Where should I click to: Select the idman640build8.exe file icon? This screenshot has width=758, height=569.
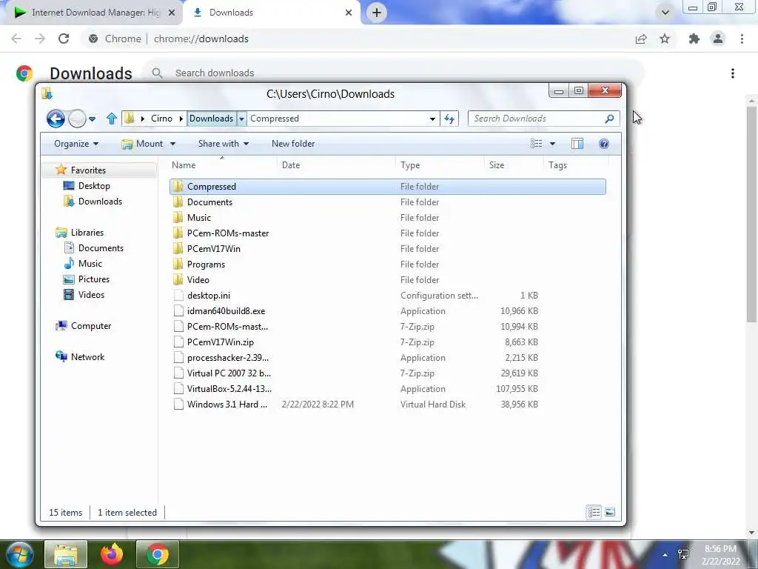tap(178, 310)
